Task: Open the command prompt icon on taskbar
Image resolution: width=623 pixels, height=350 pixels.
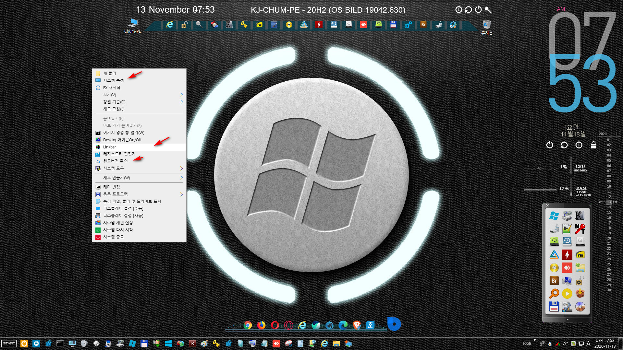Action: [x=60, y=344]
